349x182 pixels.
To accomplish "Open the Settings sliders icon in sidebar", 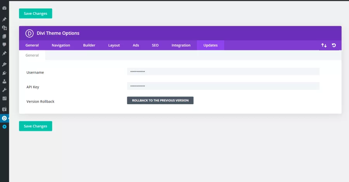I will [4, 98].
